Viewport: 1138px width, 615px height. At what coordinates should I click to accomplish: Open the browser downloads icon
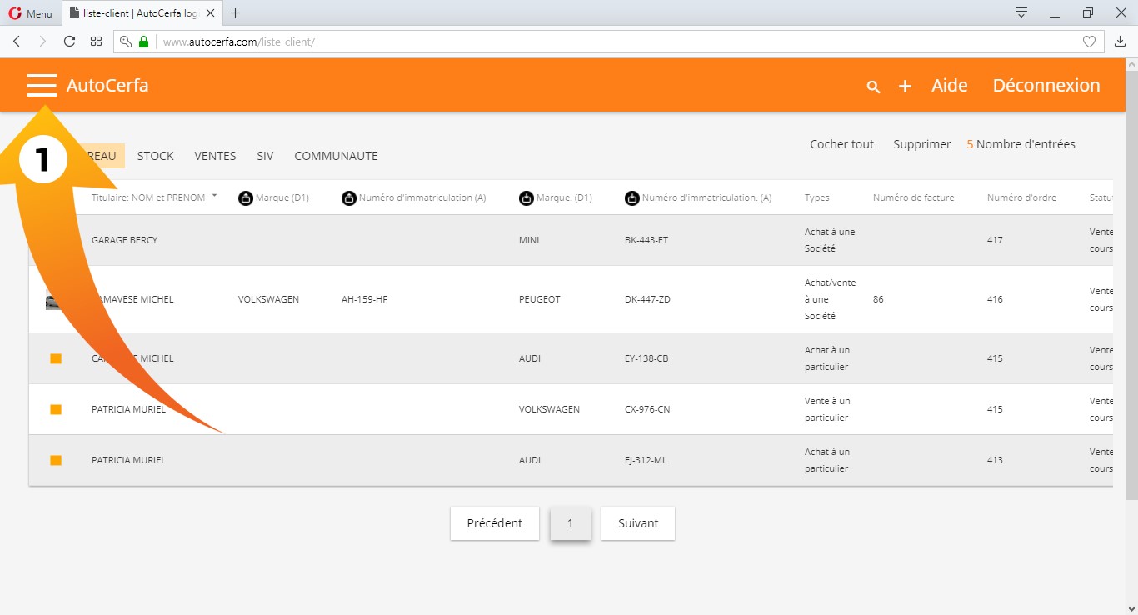[x=1120, y=42]
